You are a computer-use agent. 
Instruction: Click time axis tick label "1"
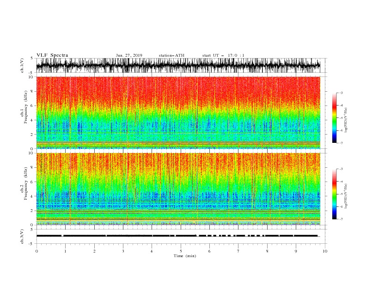tap(65, 251)
